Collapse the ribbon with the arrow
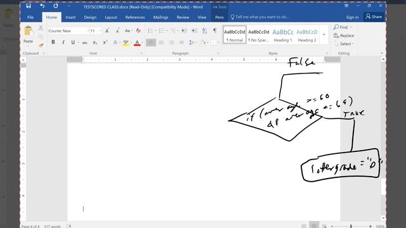The image size is (406, 228). [382, 53]
